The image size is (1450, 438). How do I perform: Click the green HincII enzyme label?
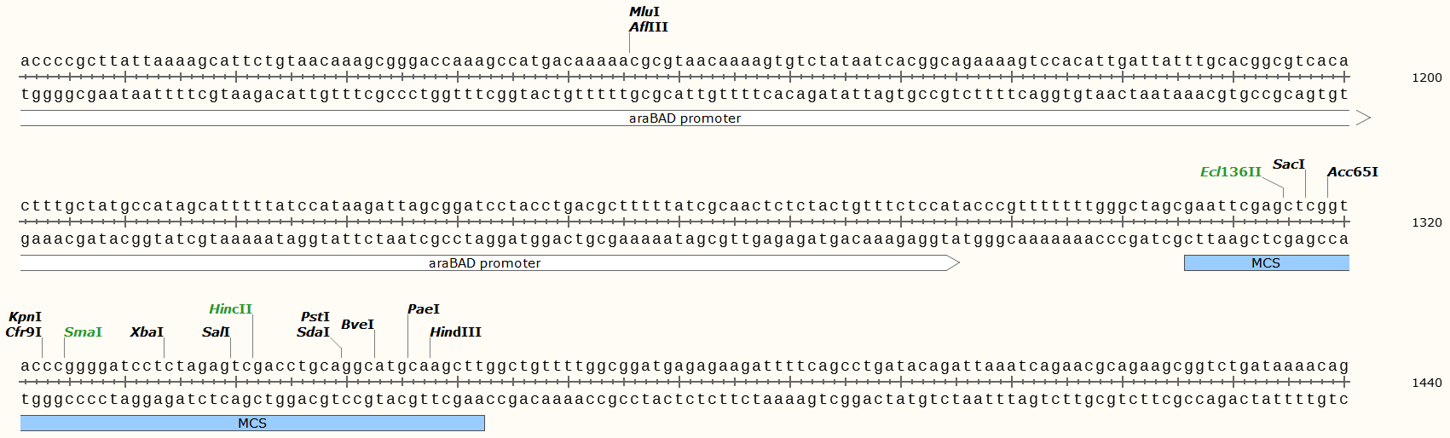(230, 309)
